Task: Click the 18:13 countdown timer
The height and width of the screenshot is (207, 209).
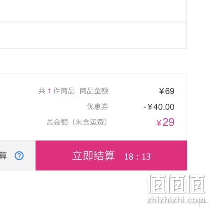Action: [138, 157]
